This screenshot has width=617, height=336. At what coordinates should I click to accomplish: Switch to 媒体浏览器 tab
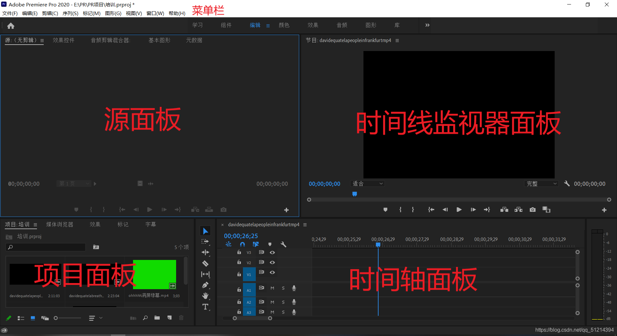[x=60, y=224]
